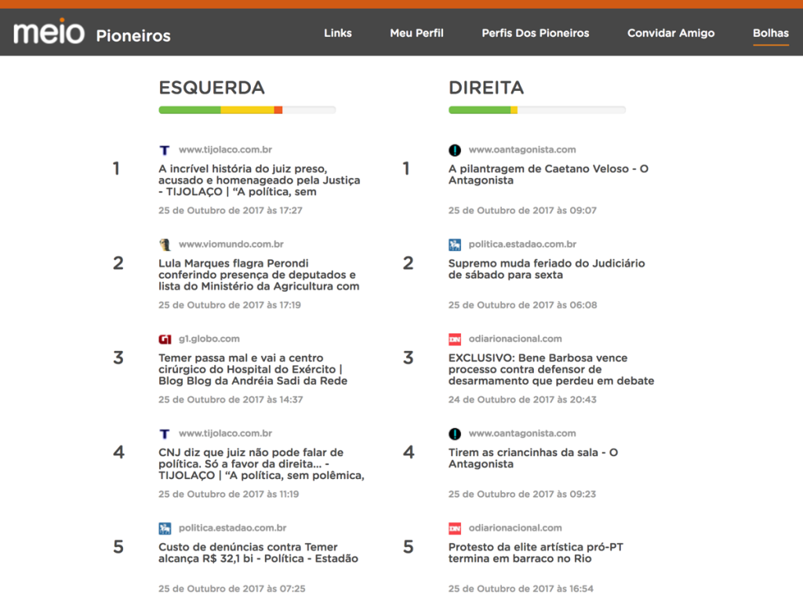Click the date '25 de Outubro de 2017 às 09:07'
This screenshot has height=602, width=803.
522,210
